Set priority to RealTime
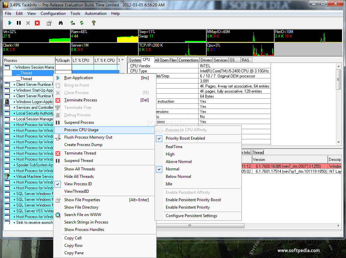 coord(174,147)
